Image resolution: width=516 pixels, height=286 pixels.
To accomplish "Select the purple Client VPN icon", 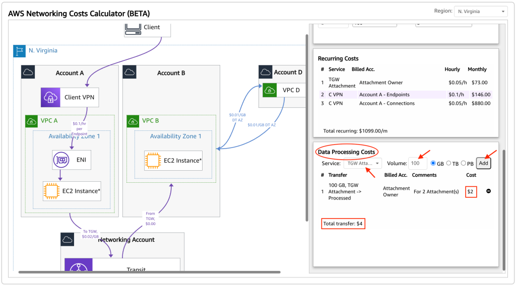I will point(50,97).
